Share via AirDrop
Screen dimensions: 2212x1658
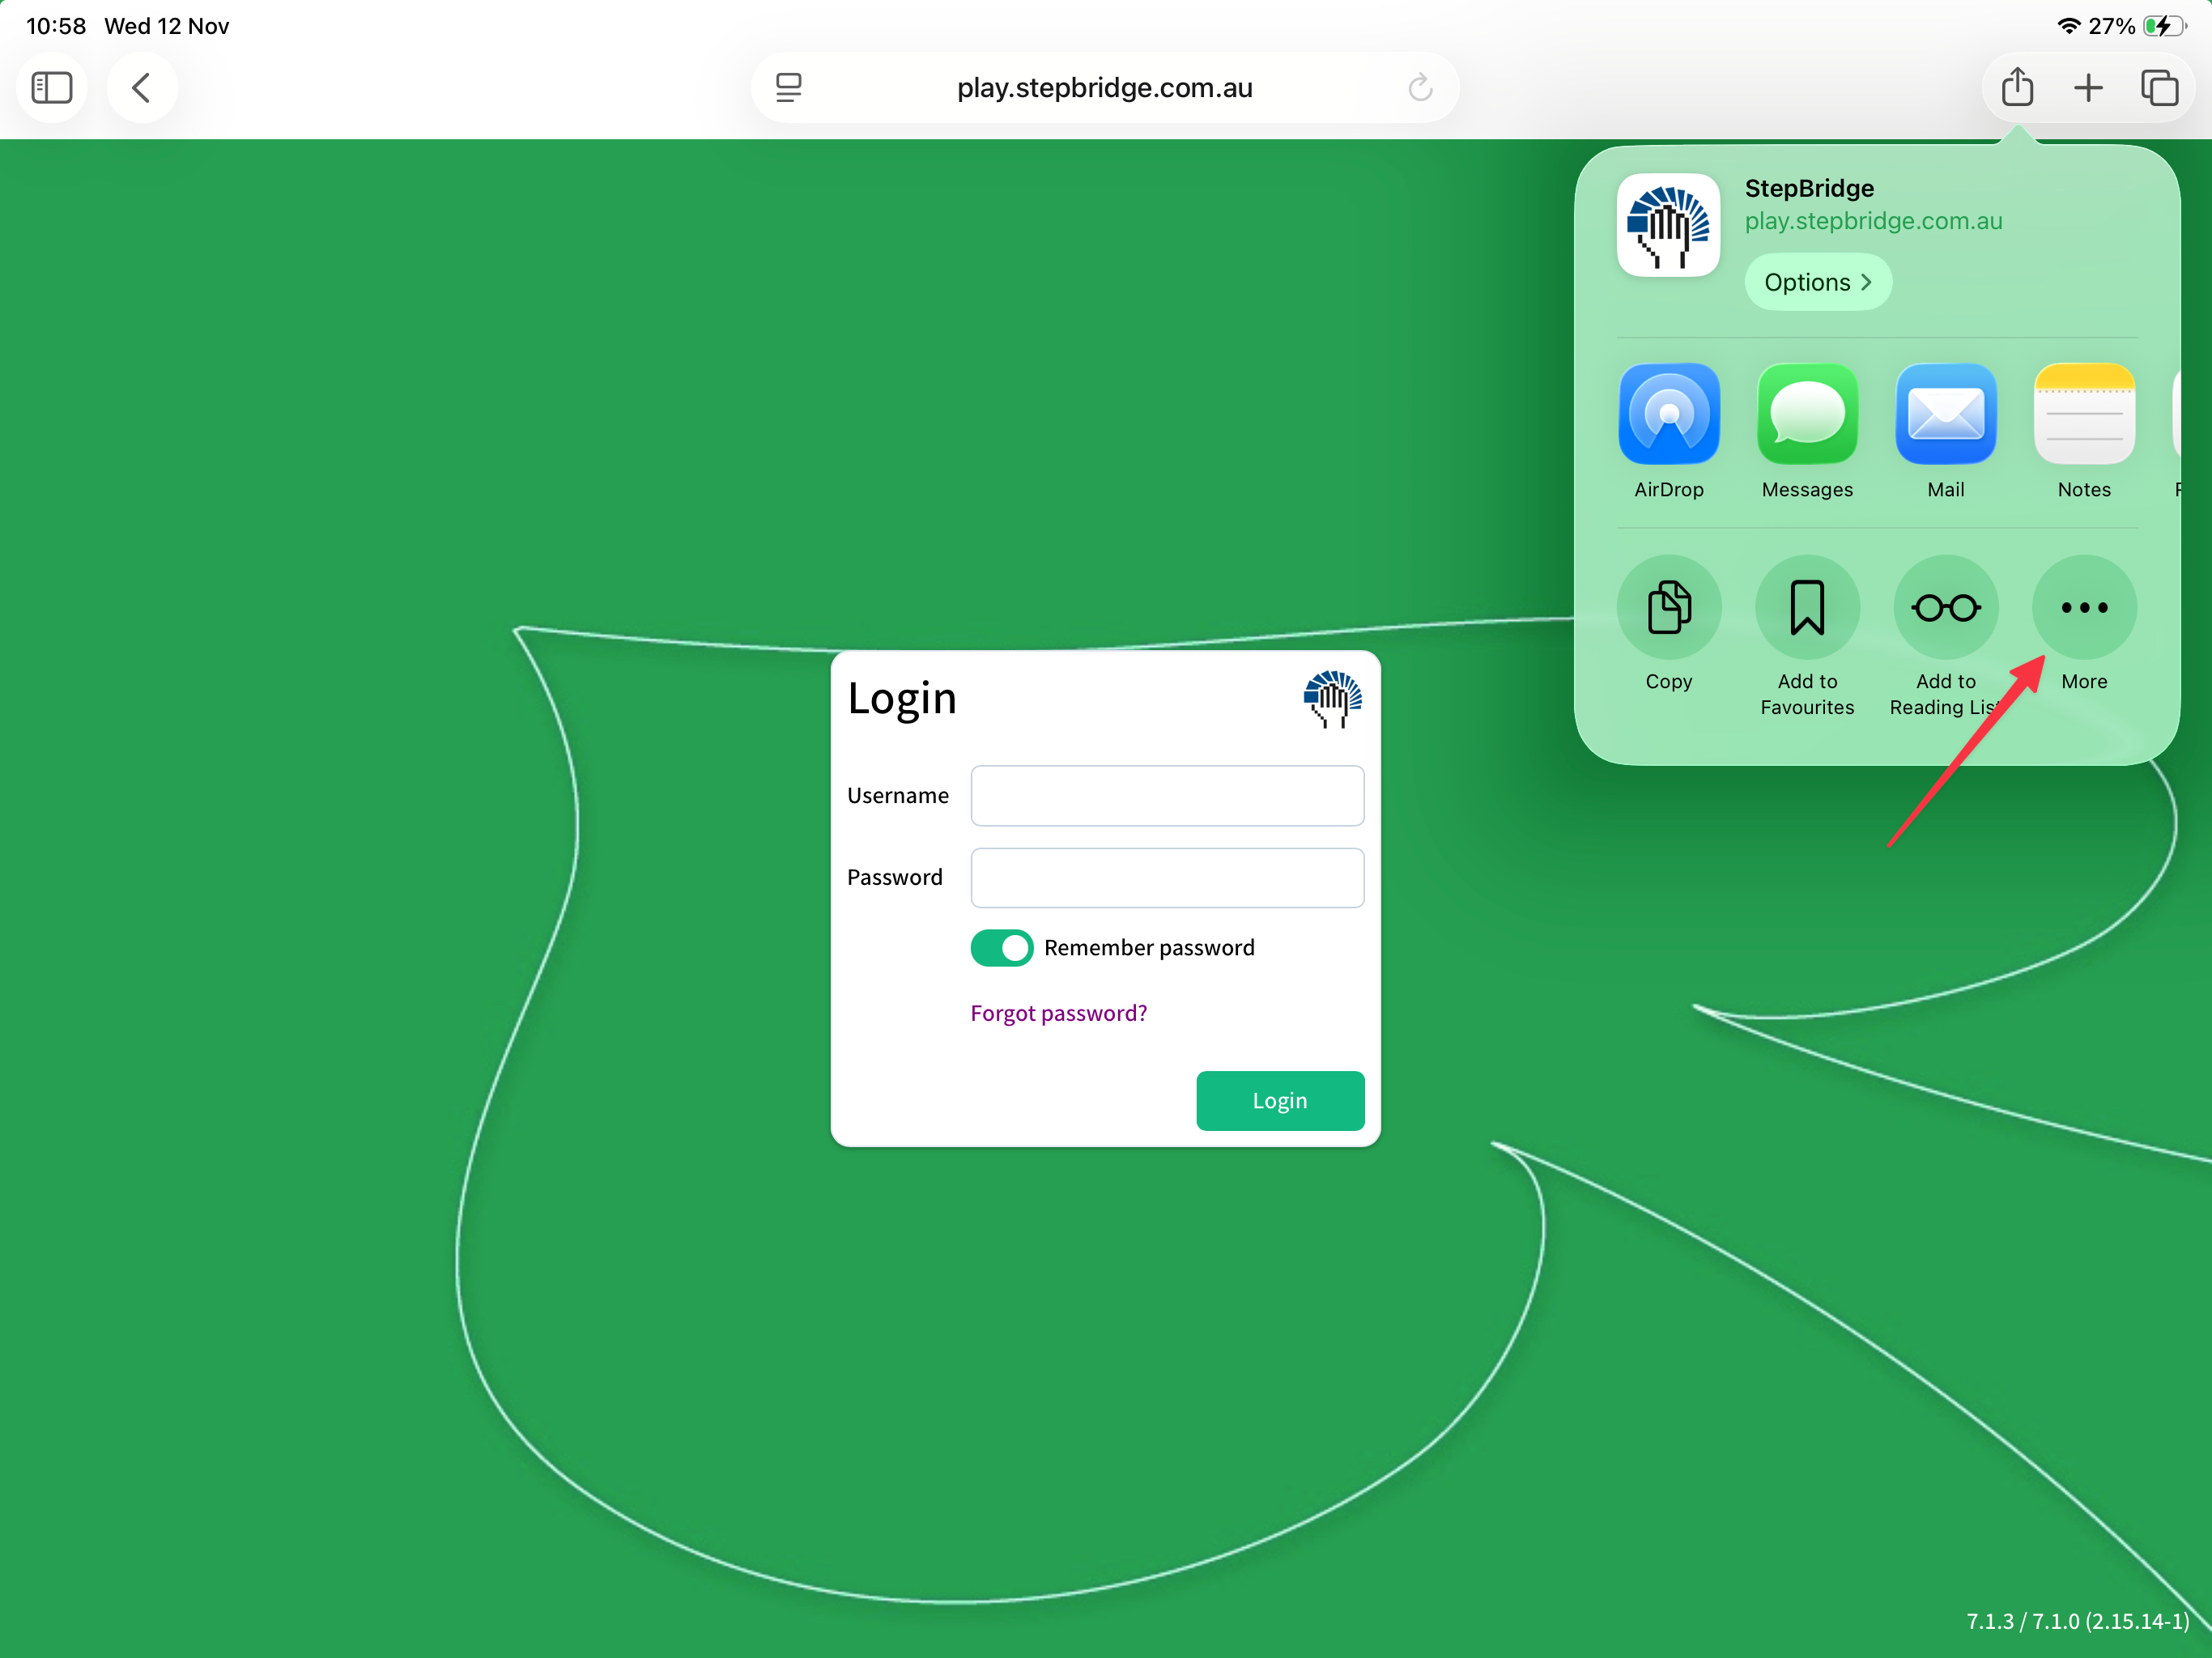[x=1668, y=414]
